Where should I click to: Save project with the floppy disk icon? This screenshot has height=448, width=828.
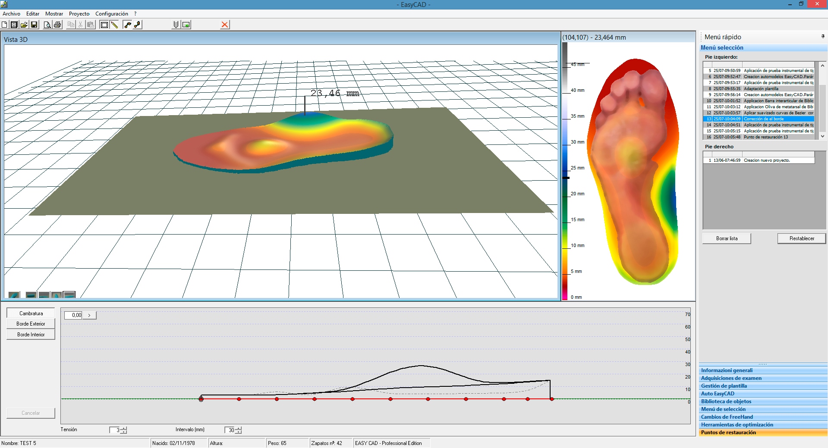34,25
